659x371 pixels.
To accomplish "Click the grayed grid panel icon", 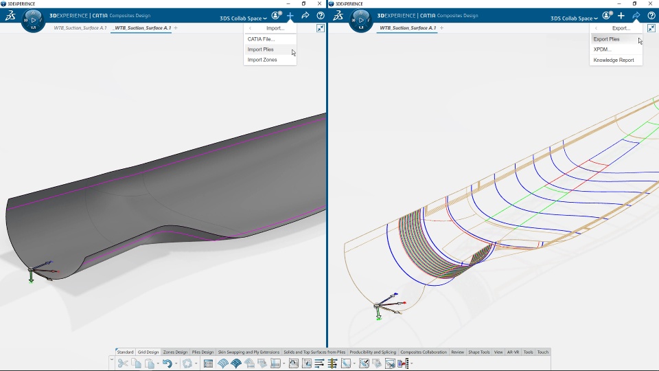I will [x=250, y=363].
